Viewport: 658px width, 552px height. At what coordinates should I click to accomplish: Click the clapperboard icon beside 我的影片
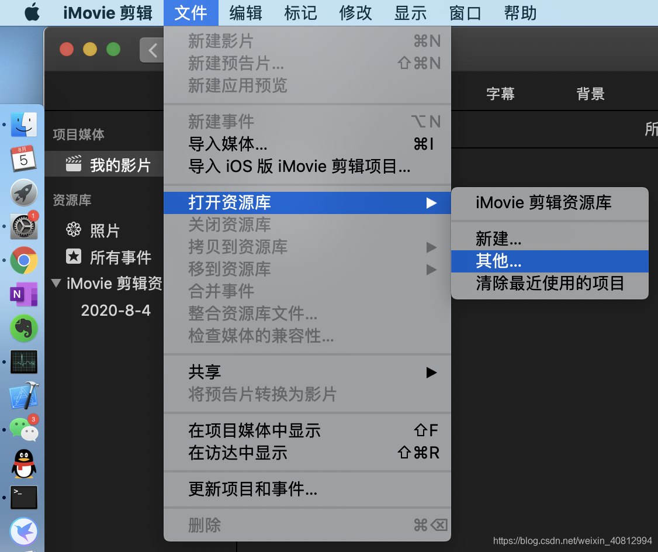click(x=74, y=164)
